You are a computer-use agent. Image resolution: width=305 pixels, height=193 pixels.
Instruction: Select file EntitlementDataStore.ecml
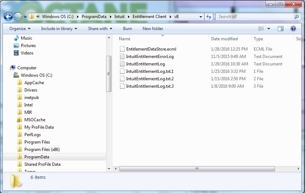tap(151, 49)
